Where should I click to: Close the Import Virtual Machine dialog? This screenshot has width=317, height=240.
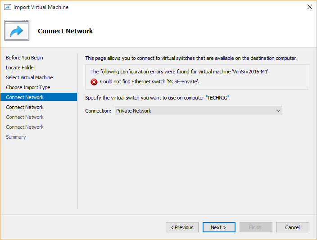(309, 7)
